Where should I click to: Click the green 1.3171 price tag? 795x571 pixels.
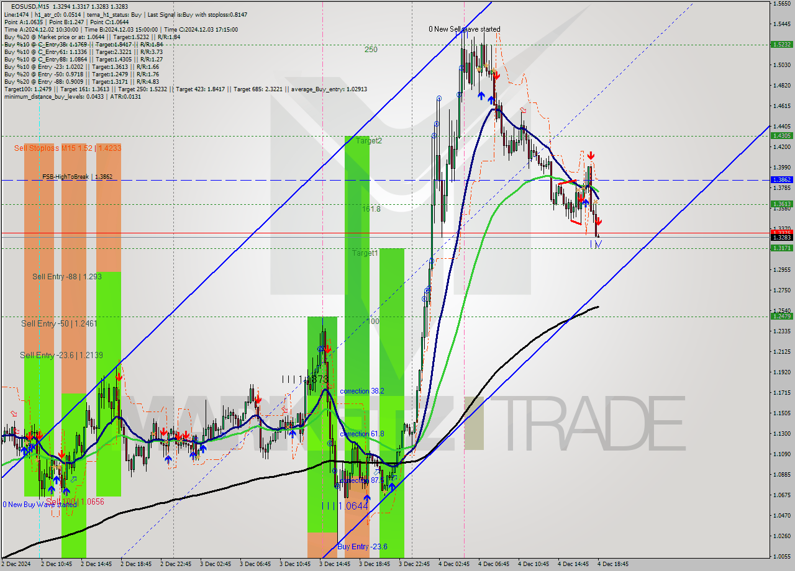coord(781,248)
